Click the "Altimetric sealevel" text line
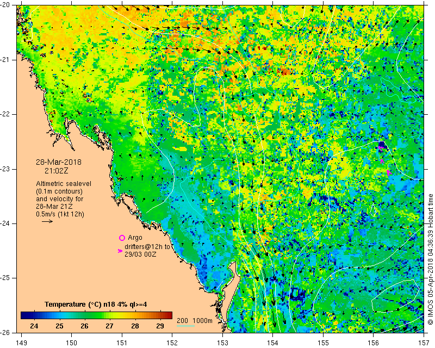The width and height of the screenshot is (435, 348). (64, 184)
